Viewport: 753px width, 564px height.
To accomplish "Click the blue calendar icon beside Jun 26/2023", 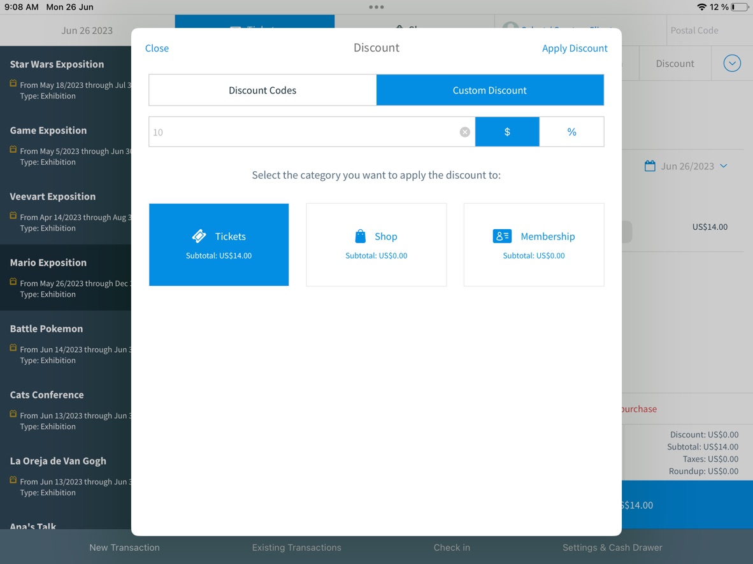I will pos(650,166).
